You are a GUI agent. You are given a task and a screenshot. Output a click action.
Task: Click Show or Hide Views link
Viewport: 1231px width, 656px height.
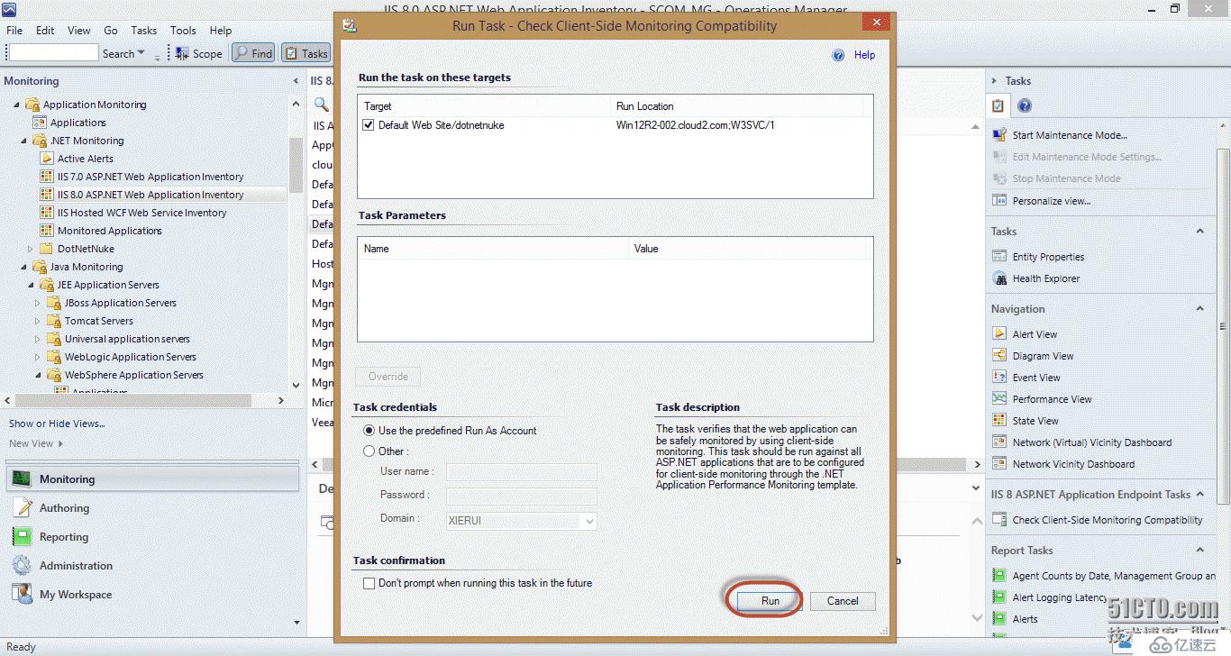pos(57,424)
